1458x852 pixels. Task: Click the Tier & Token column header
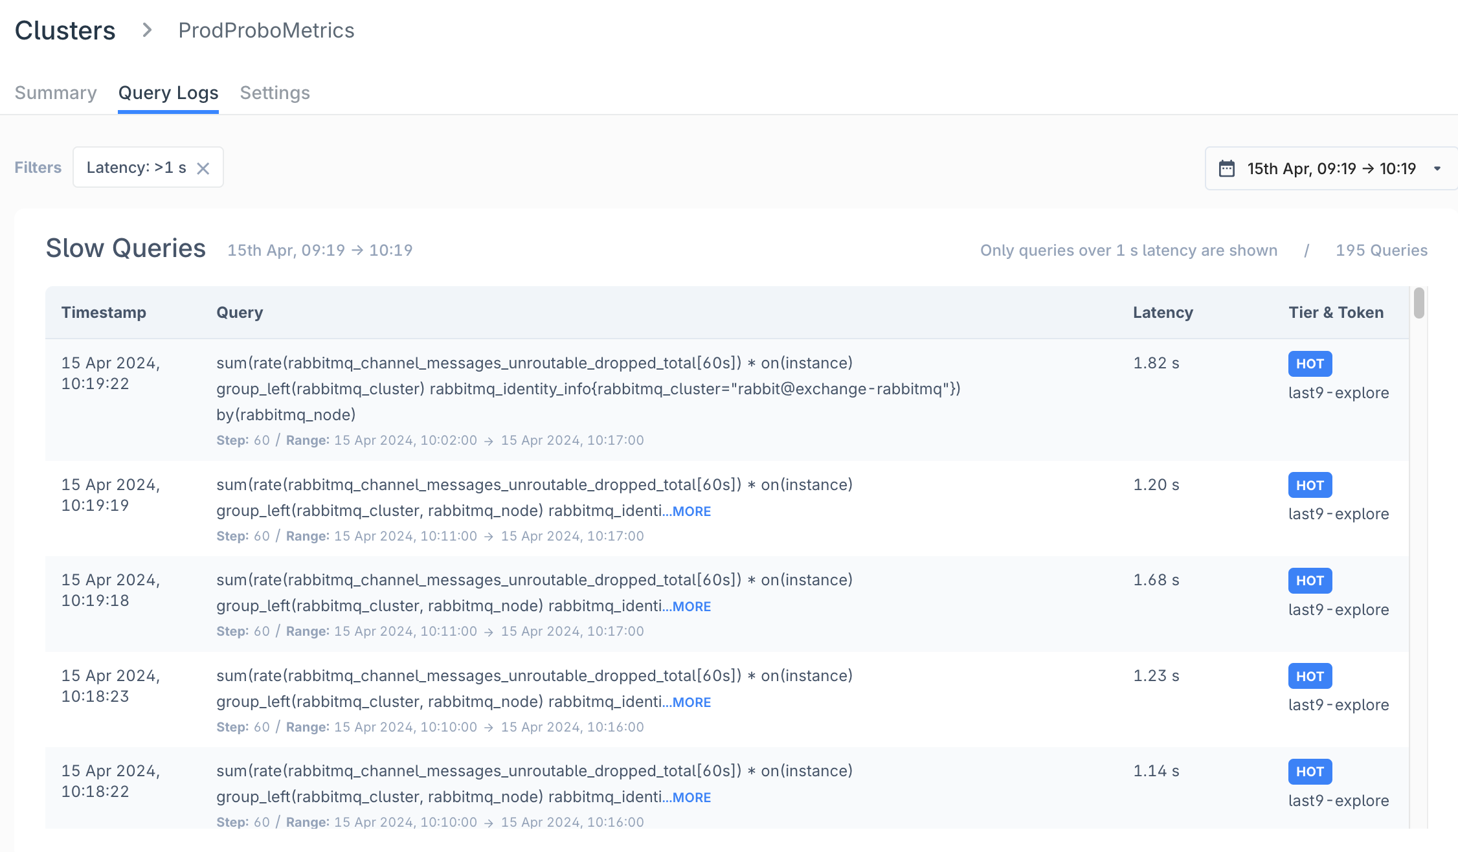[1336, 313]
